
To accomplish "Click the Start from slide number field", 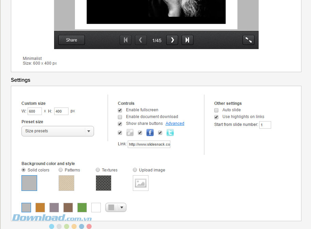I will 265,125.
